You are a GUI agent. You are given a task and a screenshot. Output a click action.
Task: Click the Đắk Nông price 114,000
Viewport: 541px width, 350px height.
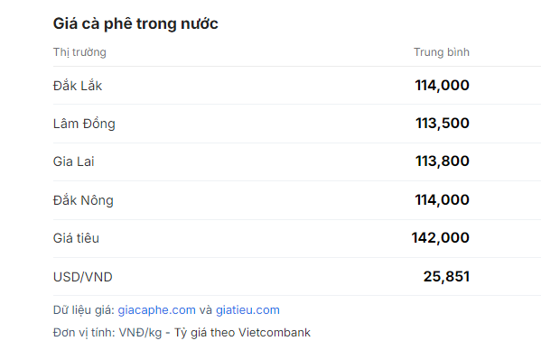[442, 199]
